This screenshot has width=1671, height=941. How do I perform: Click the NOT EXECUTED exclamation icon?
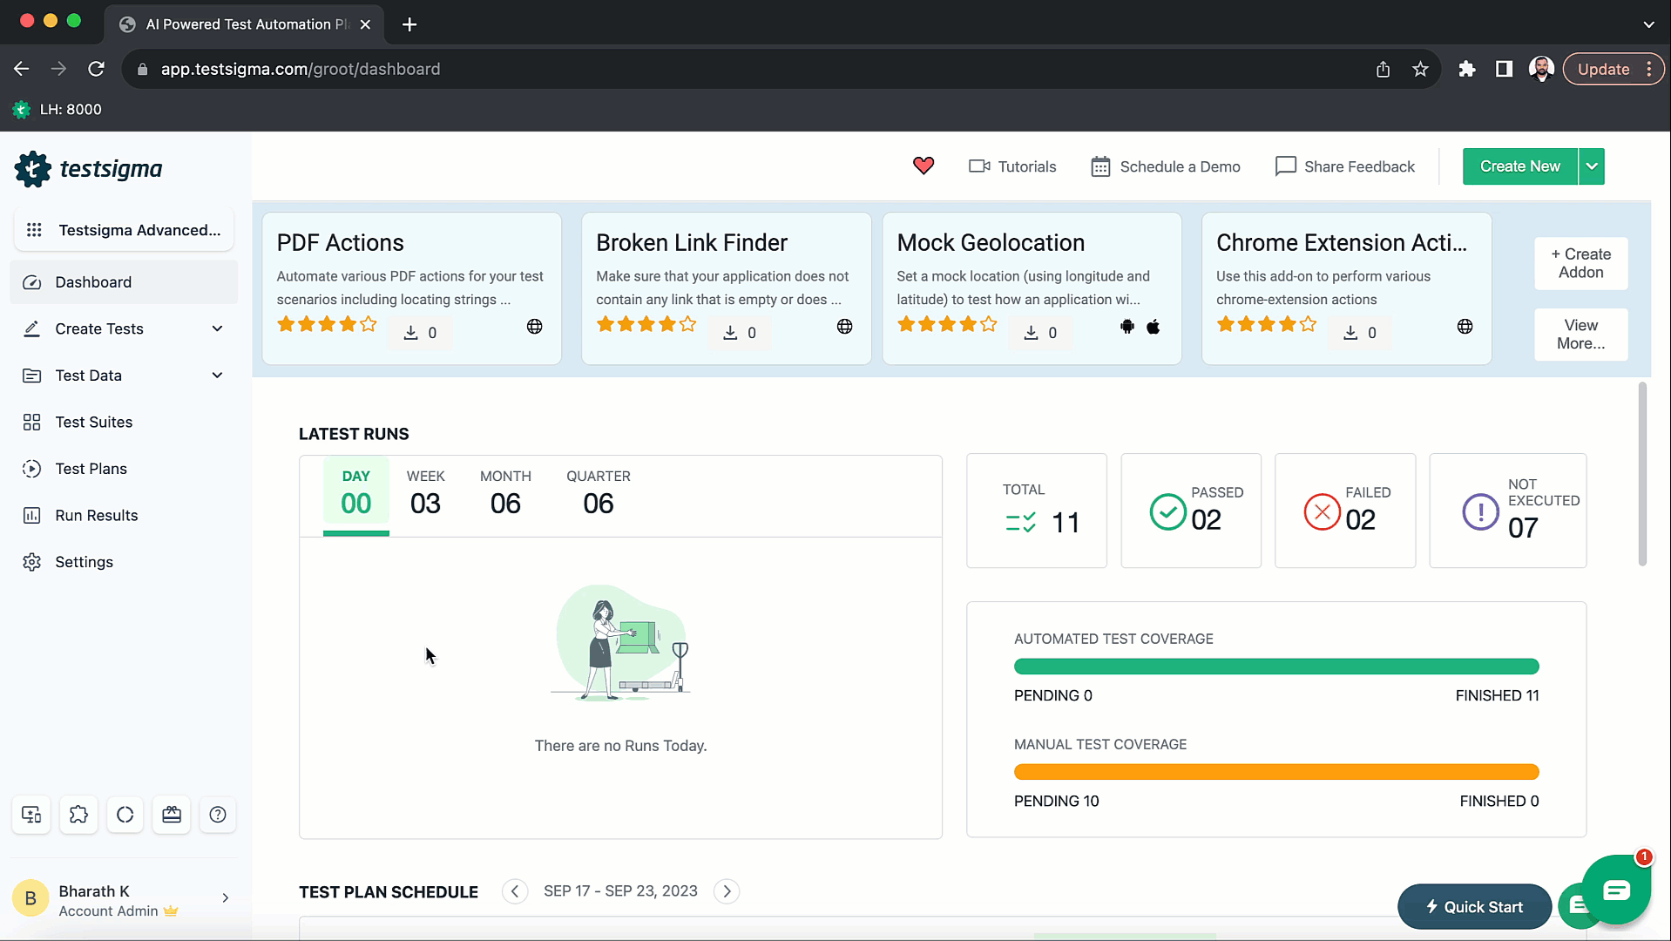click(x=1480, y=512)
